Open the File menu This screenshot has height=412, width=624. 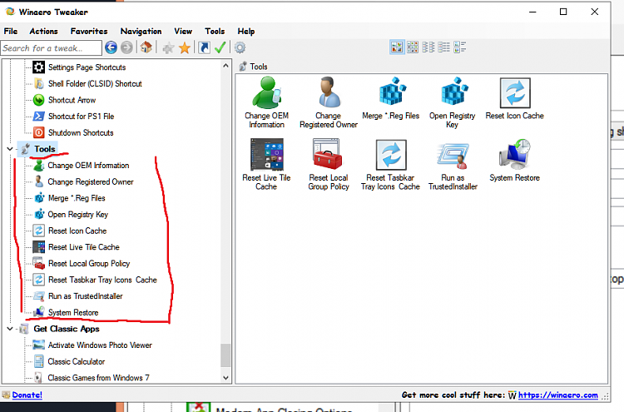pyautogui.click(x=11, y=31)
